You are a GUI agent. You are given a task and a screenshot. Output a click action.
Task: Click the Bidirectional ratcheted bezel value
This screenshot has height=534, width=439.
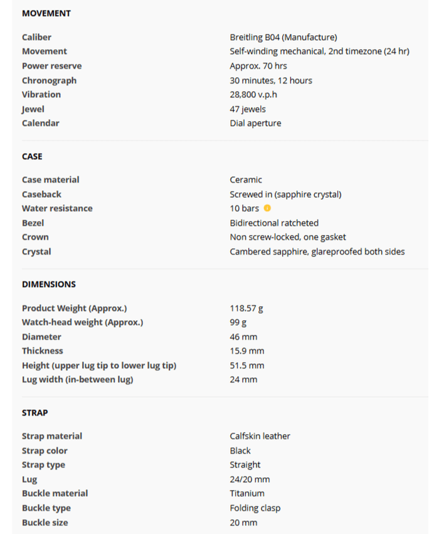click(x=274, y=223)
